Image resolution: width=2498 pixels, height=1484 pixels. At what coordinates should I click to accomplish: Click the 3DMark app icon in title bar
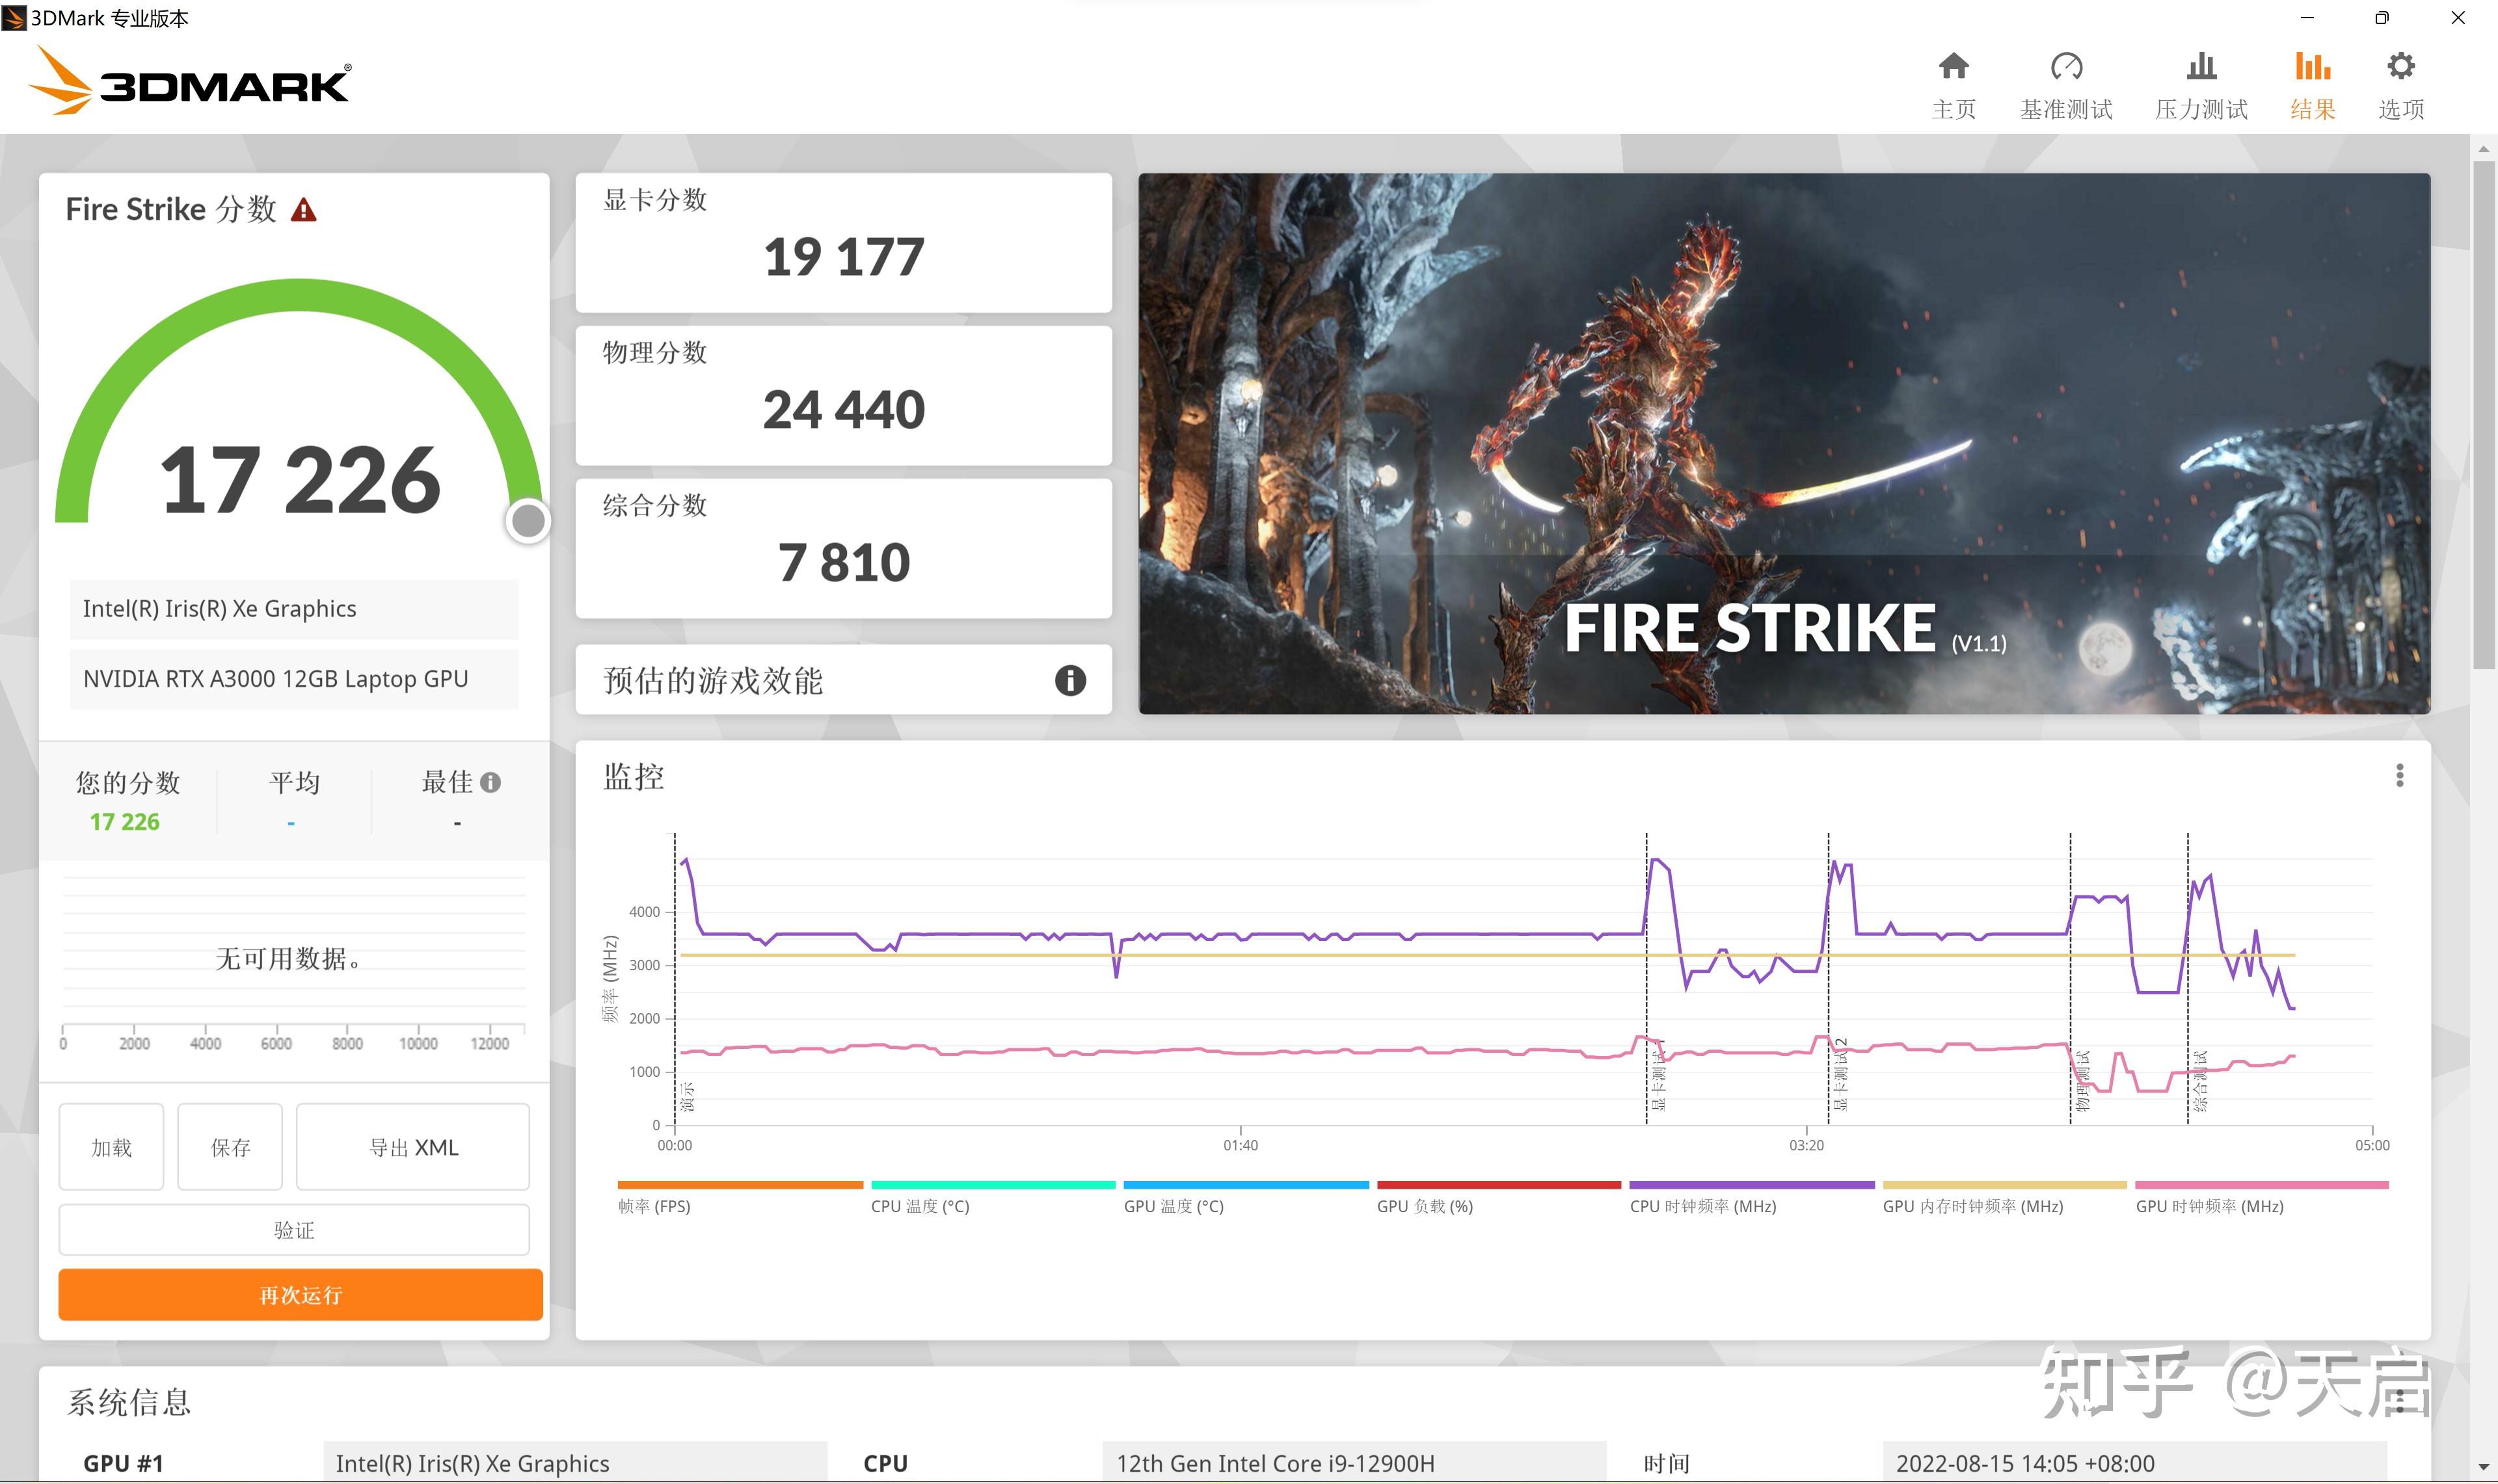point(14,18)
